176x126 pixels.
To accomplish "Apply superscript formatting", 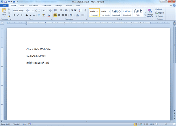I will [x=34, y=15].
